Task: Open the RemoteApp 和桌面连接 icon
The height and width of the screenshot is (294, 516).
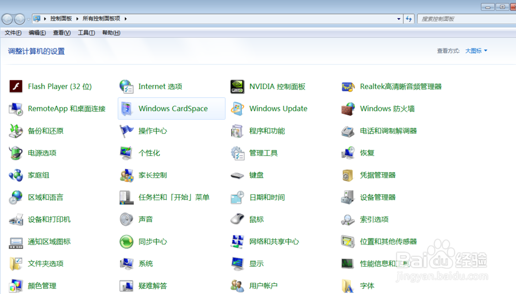Action: pos(16,108)
